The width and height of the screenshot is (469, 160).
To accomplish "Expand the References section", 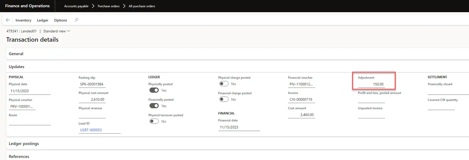I will (x=19, y=156).
